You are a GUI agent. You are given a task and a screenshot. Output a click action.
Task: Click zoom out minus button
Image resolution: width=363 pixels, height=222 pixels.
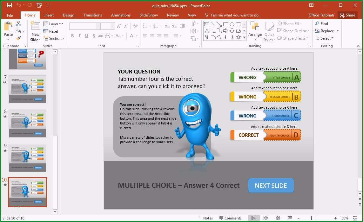[x=299, y=218]
